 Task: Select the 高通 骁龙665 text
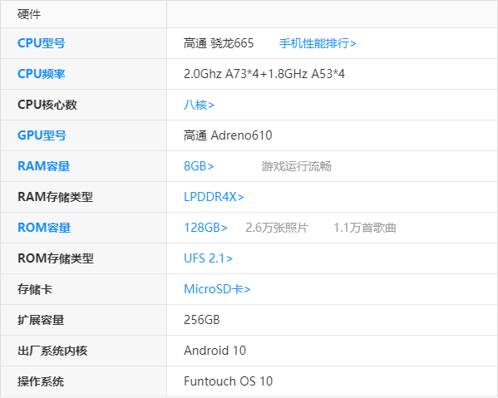coord(219,43)
